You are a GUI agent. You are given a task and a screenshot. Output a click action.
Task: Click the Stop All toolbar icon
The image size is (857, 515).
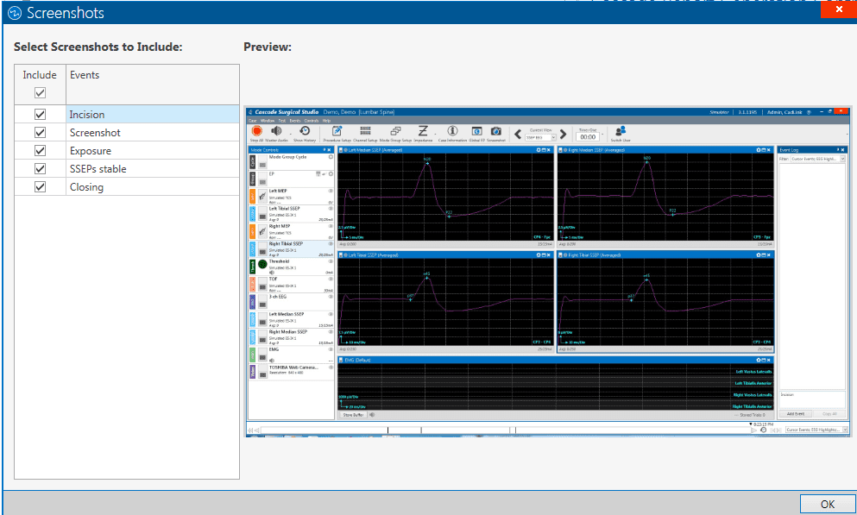pos(256,131)
